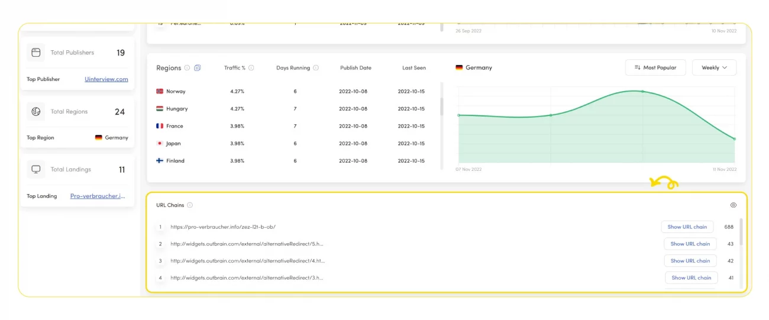Click the alternativeRedirect/3 URL text
This screenshot has height=320, width=769.
[x=247, y=278]
